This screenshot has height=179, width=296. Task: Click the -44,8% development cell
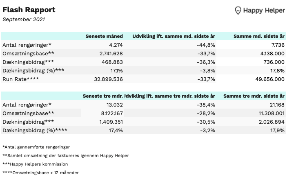[206, 45]
